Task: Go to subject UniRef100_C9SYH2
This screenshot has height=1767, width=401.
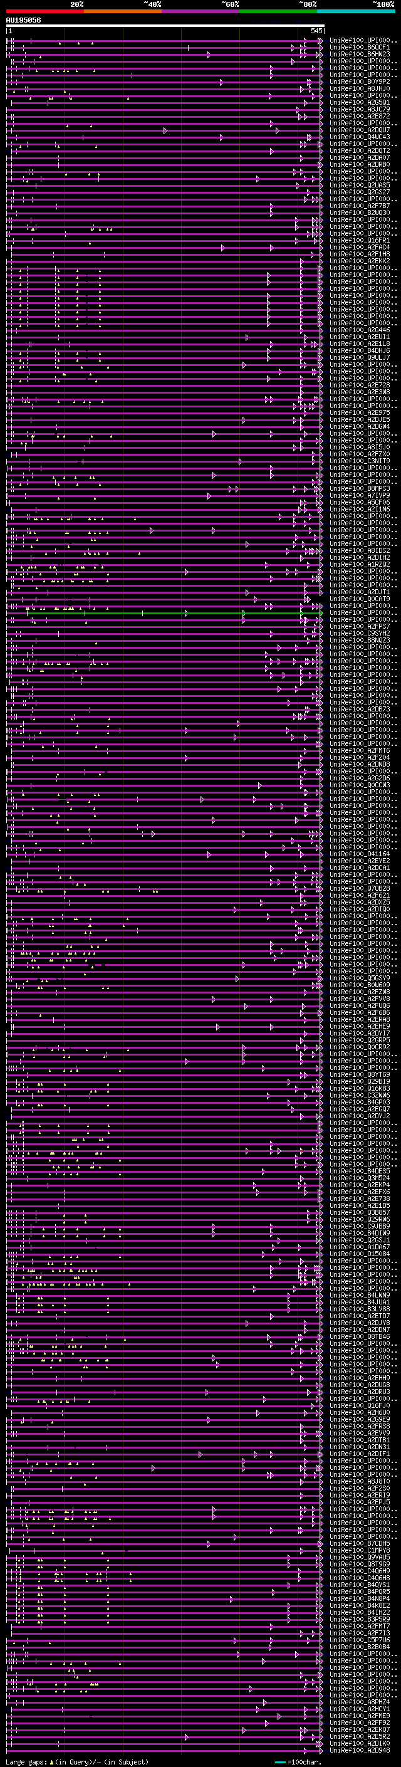Action: point(360,633)
